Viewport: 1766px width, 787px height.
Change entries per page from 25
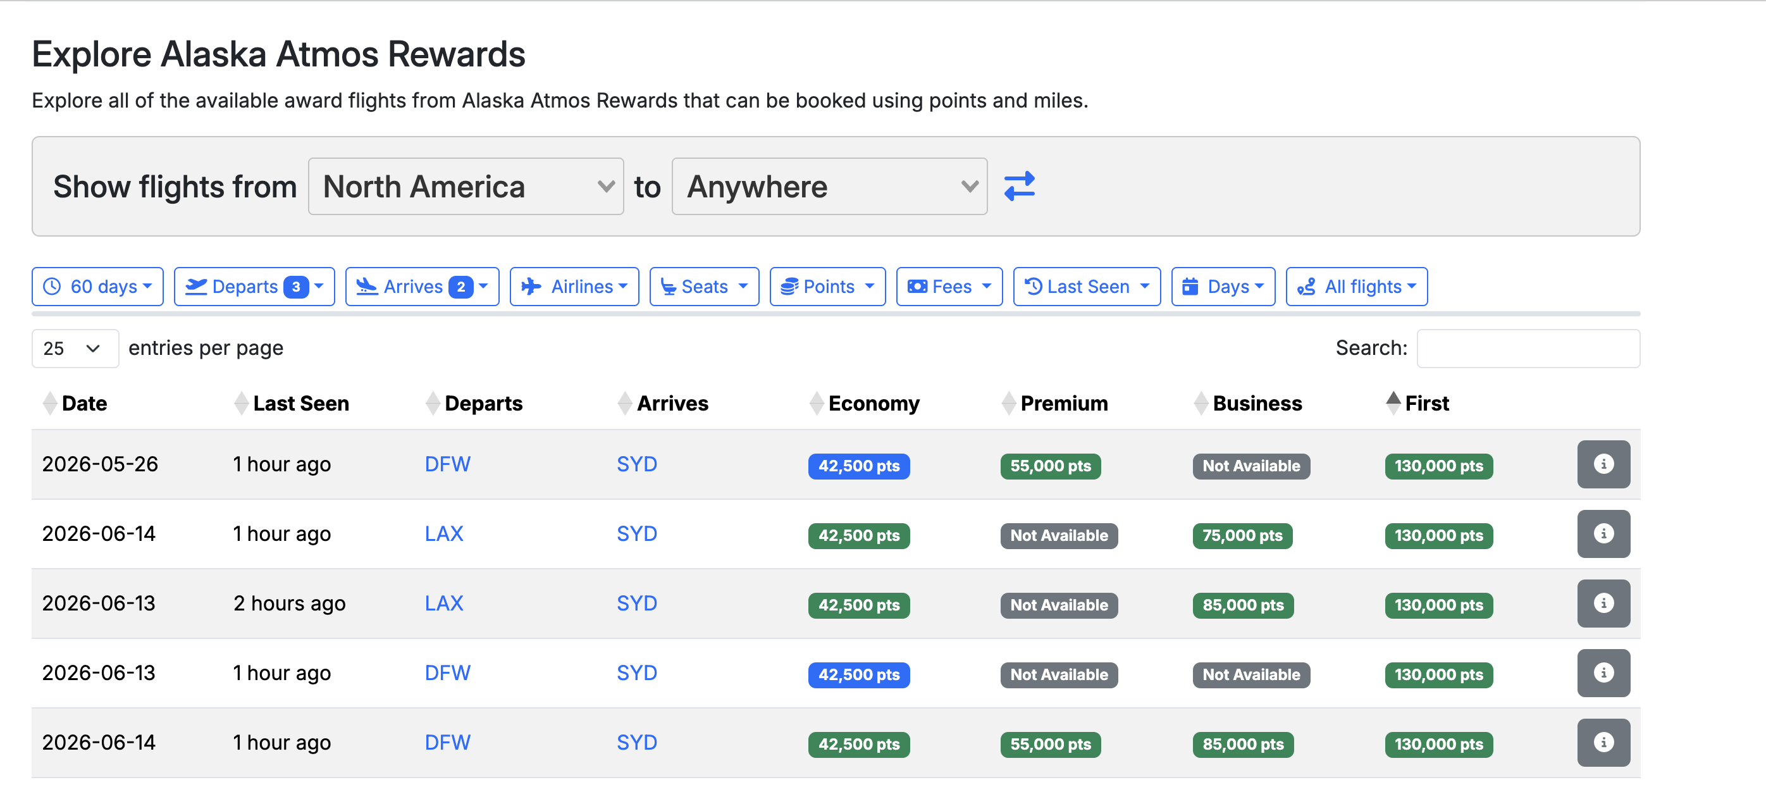coord(75,348)
